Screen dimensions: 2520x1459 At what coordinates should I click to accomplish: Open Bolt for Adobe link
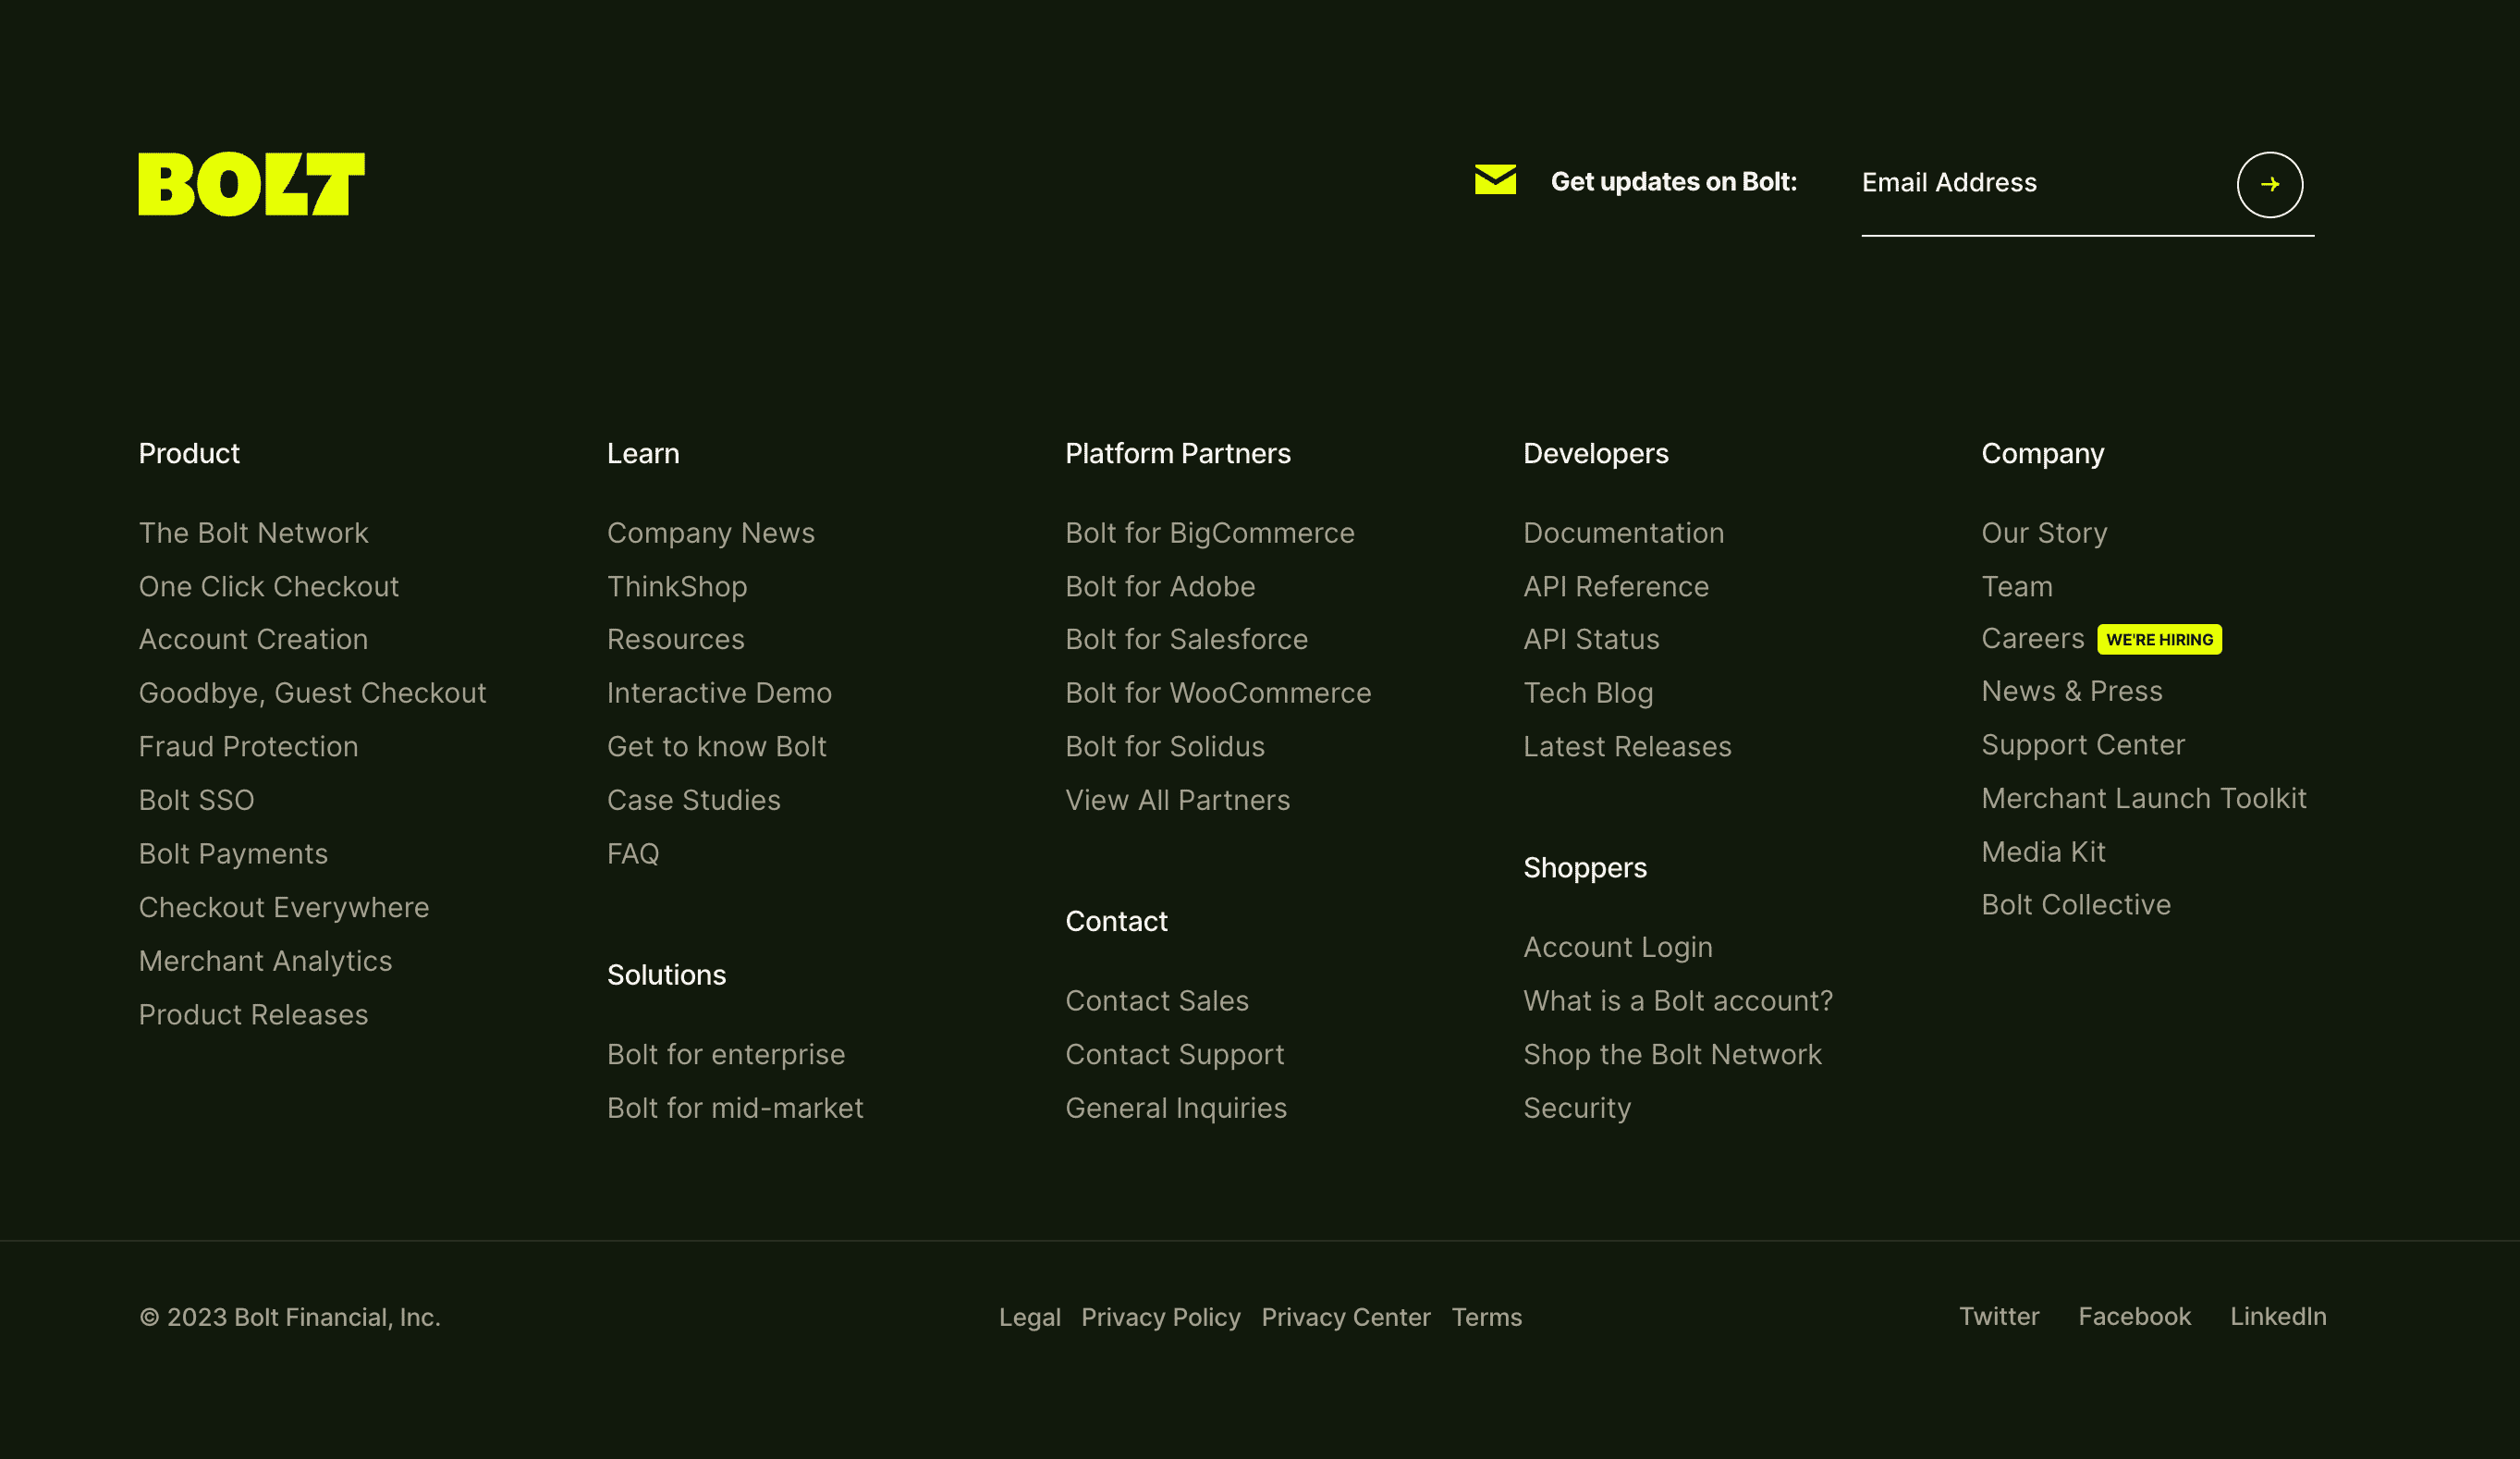coord(1160,587)
